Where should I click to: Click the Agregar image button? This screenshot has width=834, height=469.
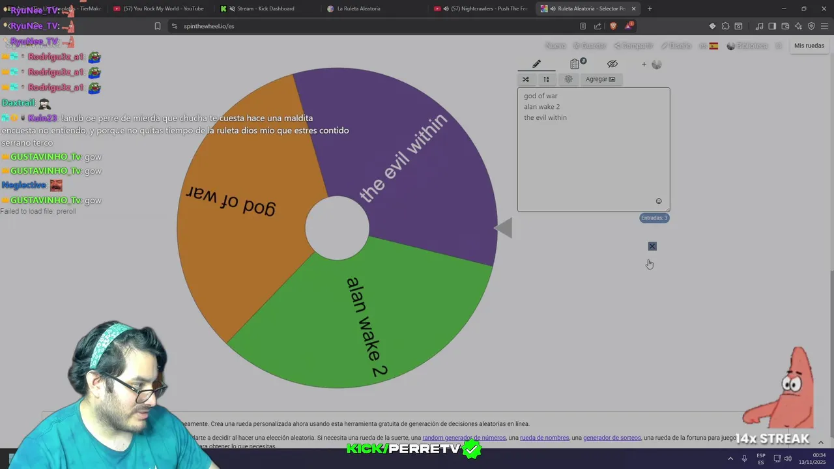click(x=600, y=79)
